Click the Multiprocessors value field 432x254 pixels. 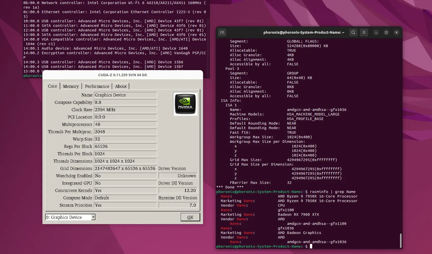pos(125,124)
